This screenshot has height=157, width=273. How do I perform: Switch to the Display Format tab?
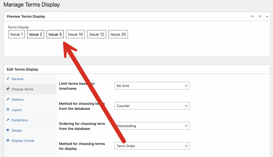[x=22, y=141]
